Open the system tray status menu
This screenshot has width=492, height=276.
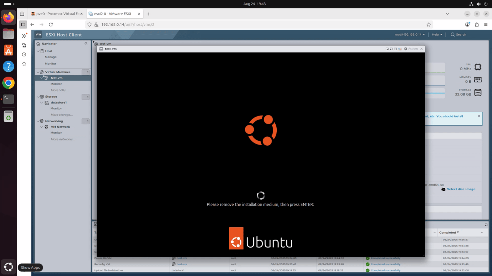tap(479, 3)
